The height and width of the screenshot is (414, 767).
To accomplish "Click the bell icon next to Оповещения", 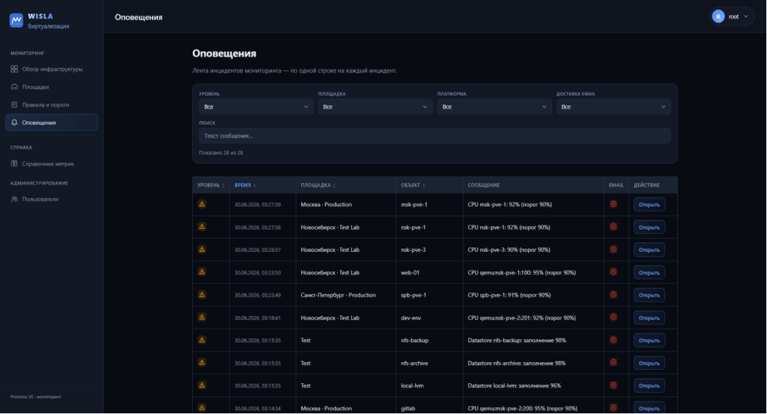I will tap(14, 122).
